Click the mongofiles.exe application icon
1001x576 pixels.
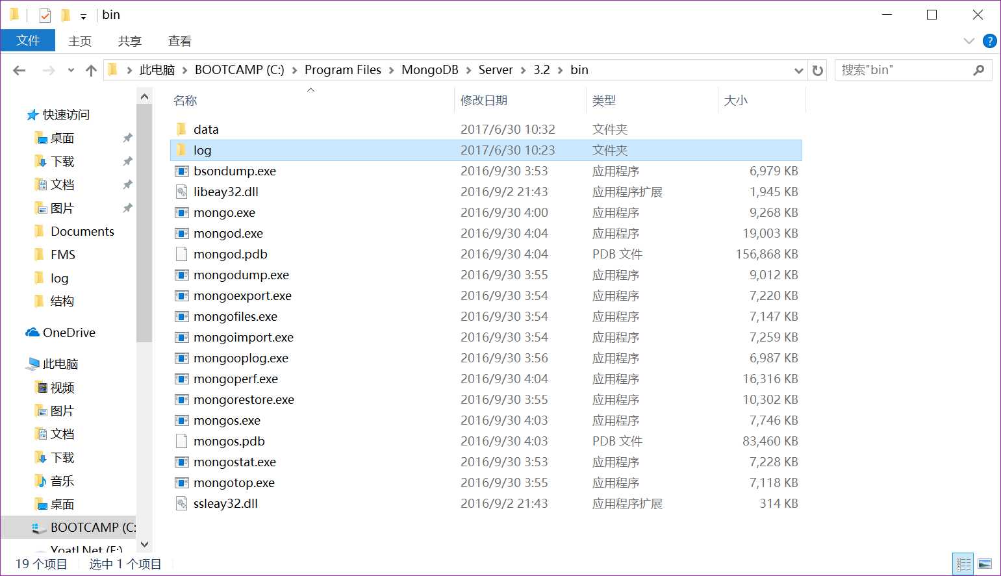pyautogui.click(x=182, y=316)
